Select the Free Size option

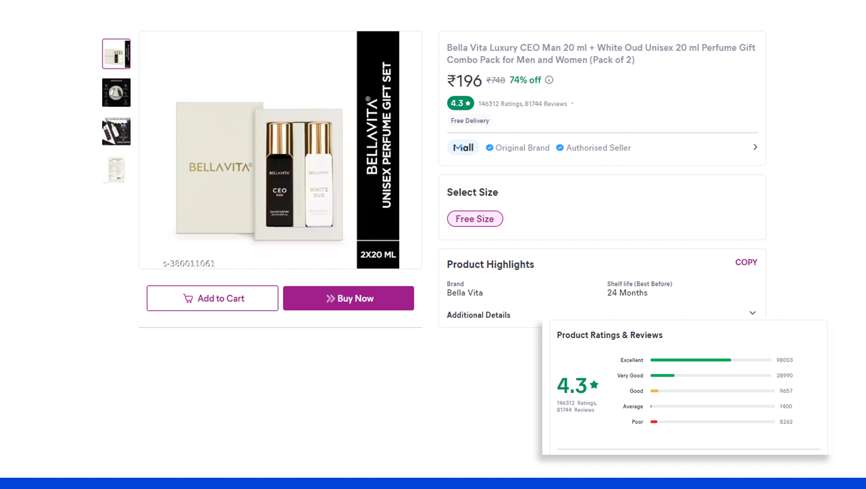tap(475, 218)
